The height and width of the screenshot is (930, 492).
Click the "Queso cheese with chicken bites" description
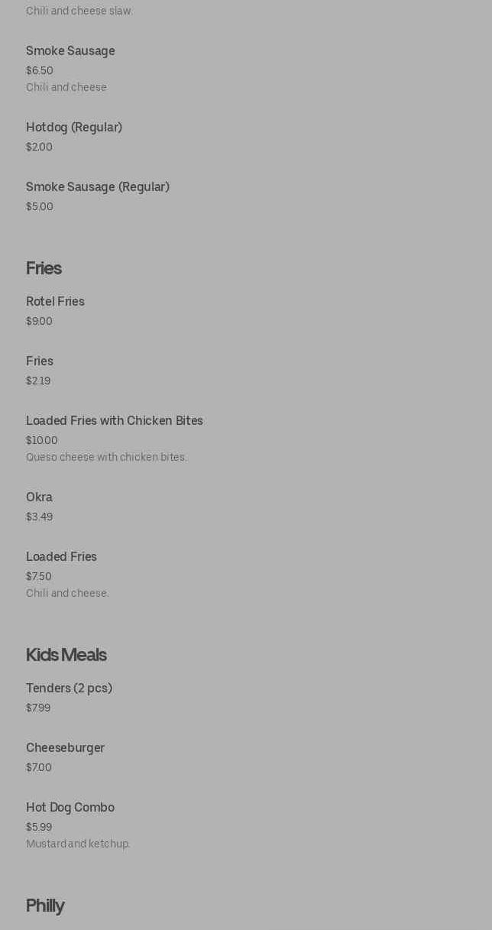106,457
